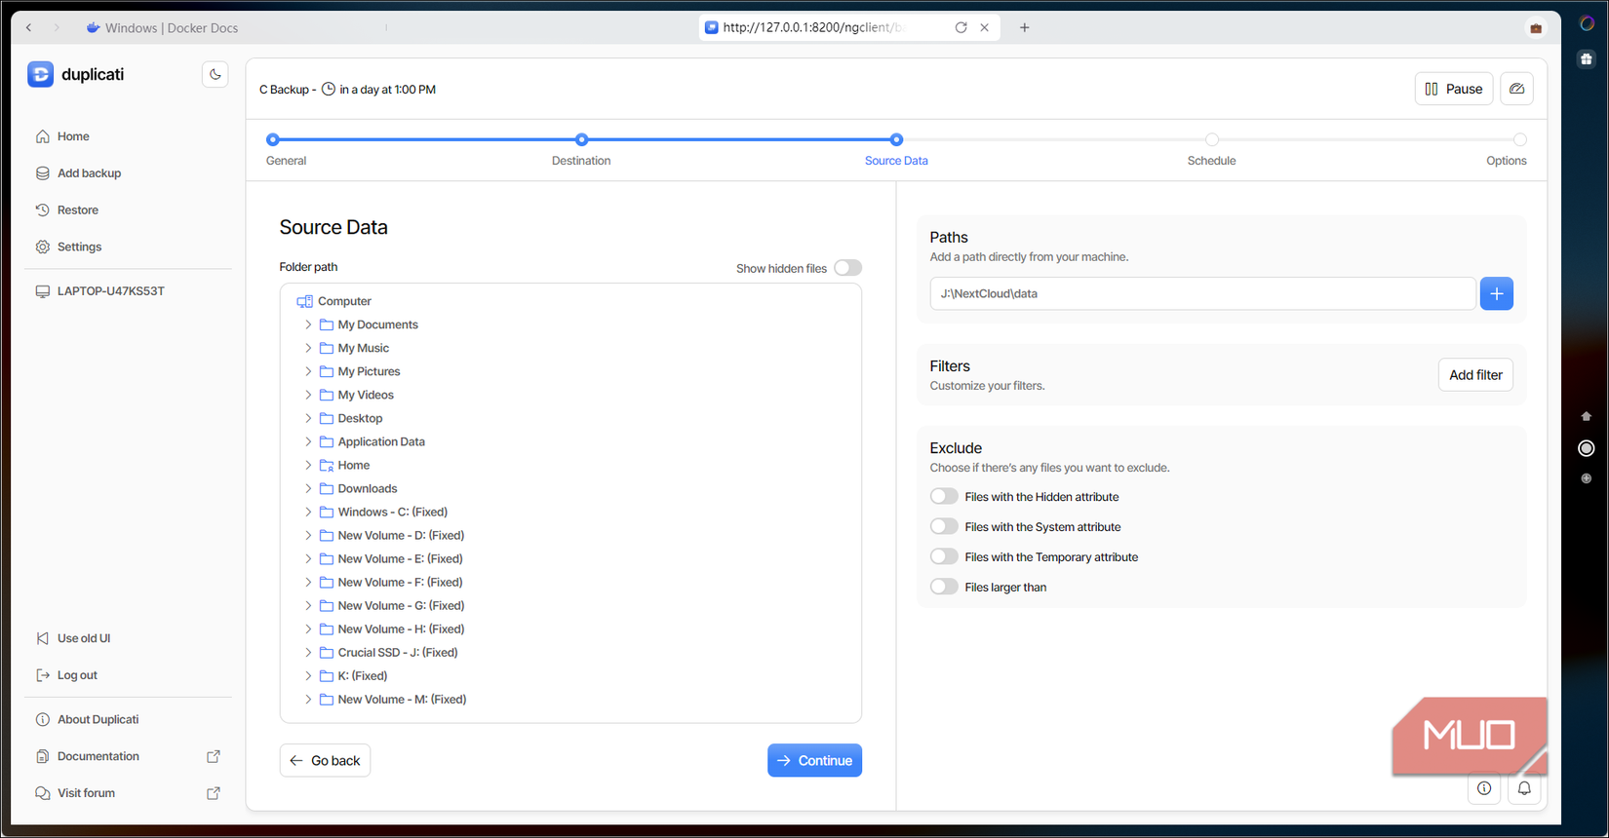Click the Pause button
The image size is (1609, 838).
[1453, 89]
